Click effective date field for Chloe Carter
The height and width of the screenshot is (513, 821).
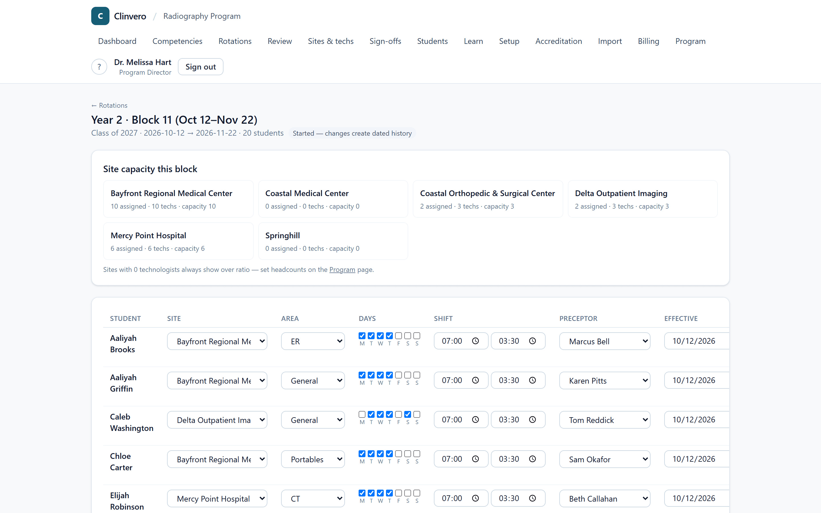696,459
